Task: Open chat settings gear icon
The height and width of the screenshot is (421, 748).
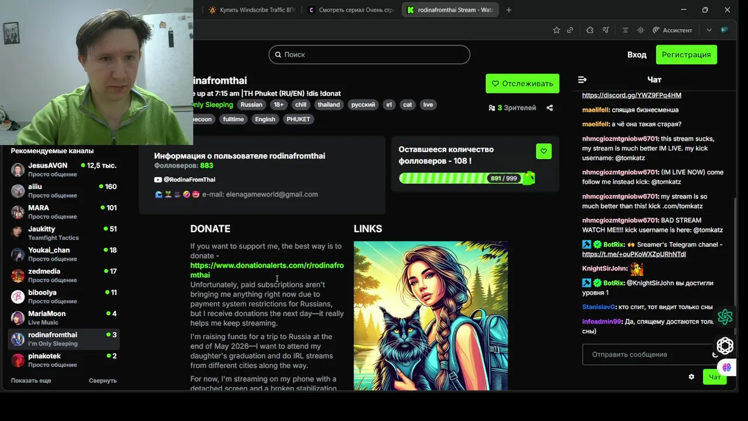Action: pos(691,377)
